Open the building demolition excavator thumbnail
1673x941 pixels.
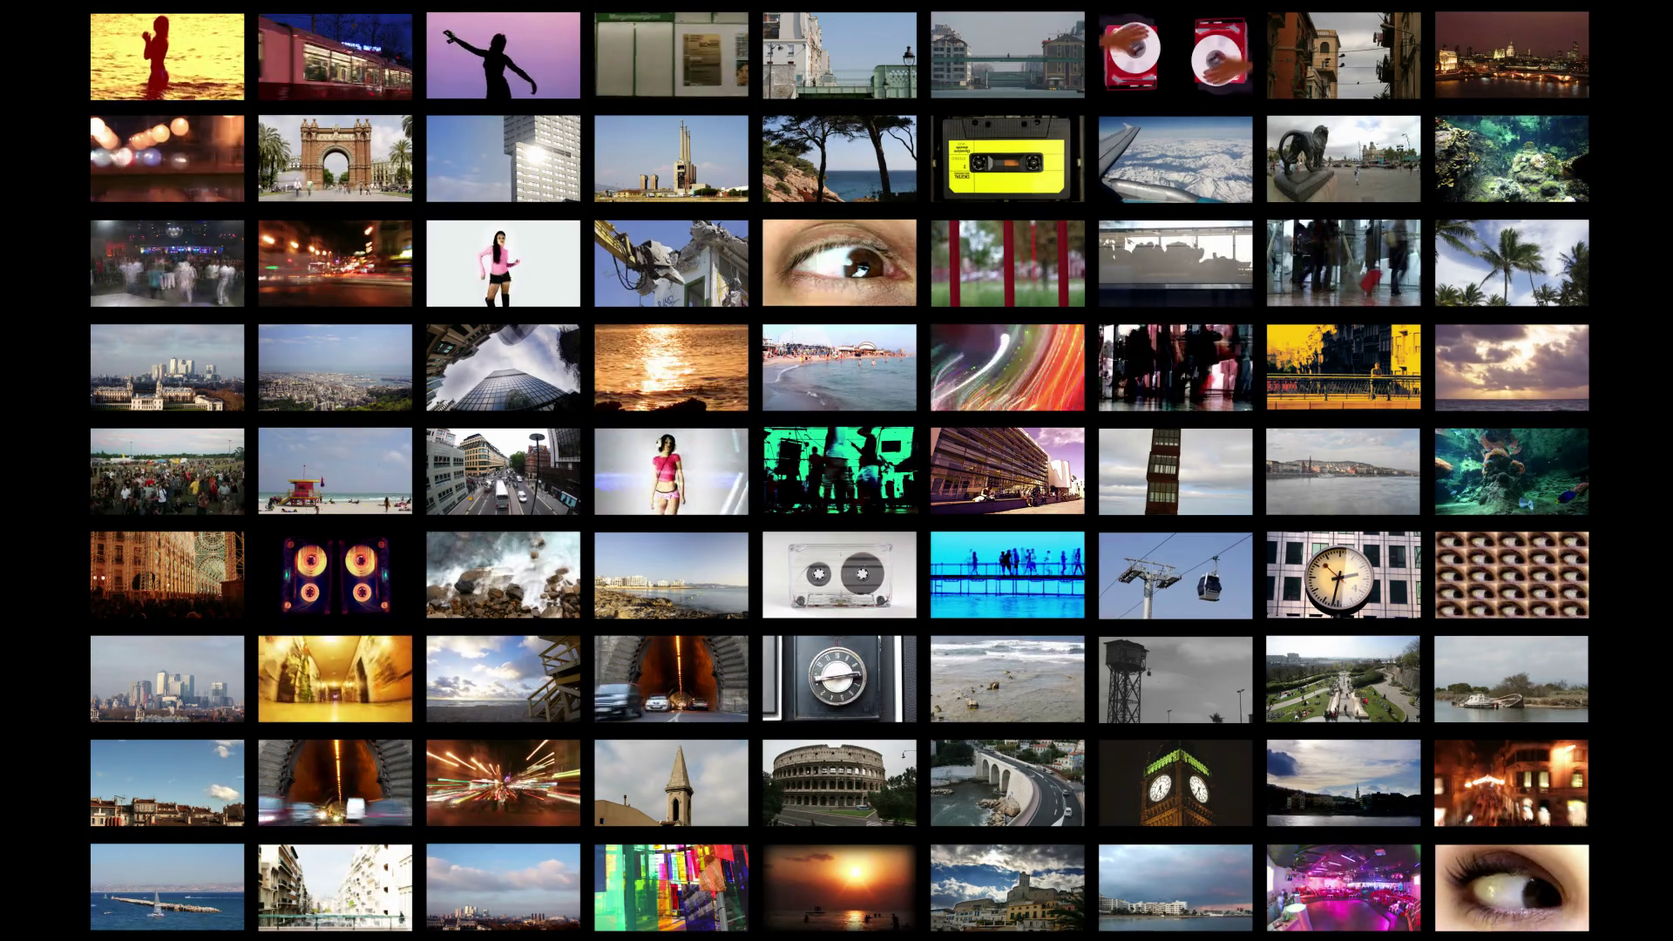tap(671, 262)
